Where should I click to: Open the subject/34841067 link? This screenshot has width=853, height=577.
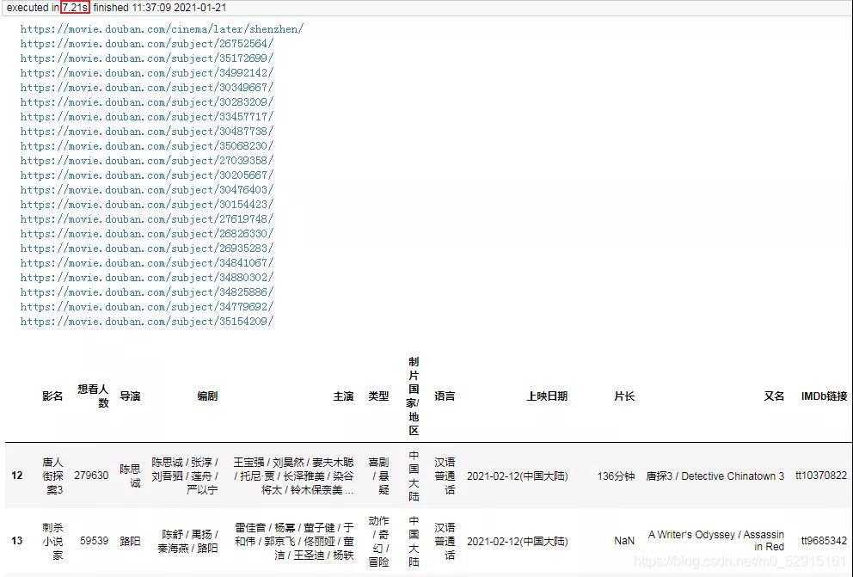tap(147, 263)
